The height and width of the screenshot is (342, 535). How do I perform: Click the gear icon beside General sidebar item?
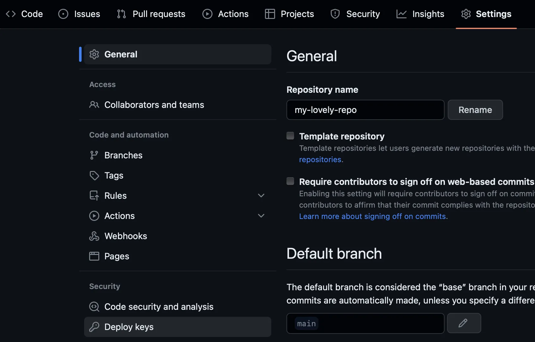coord(94,54)
